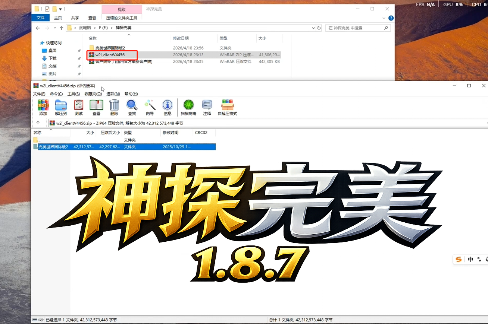Show archive Info (信息) icon
The height and width of the screenshot is (324, 488).
pos(168,107)
